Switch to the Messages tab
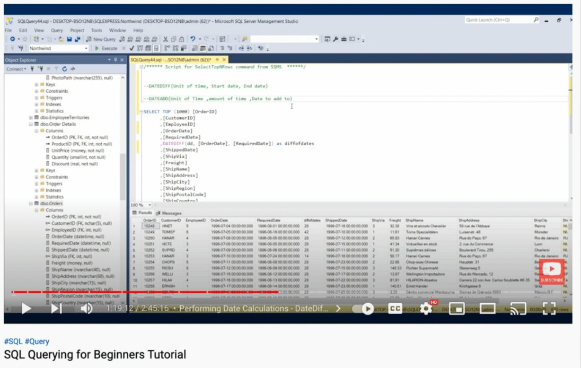This screenshot has height=368, width=581. 169,213
